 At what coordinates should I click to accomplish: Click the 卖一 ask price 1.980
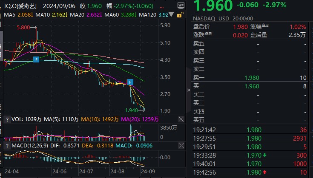(252, 78)
